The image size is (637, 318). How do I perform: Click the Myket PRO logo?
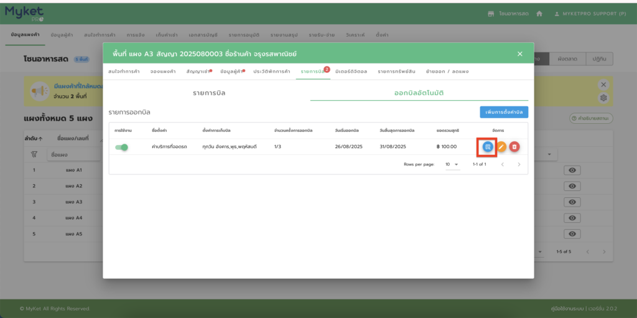click(24, 14)
